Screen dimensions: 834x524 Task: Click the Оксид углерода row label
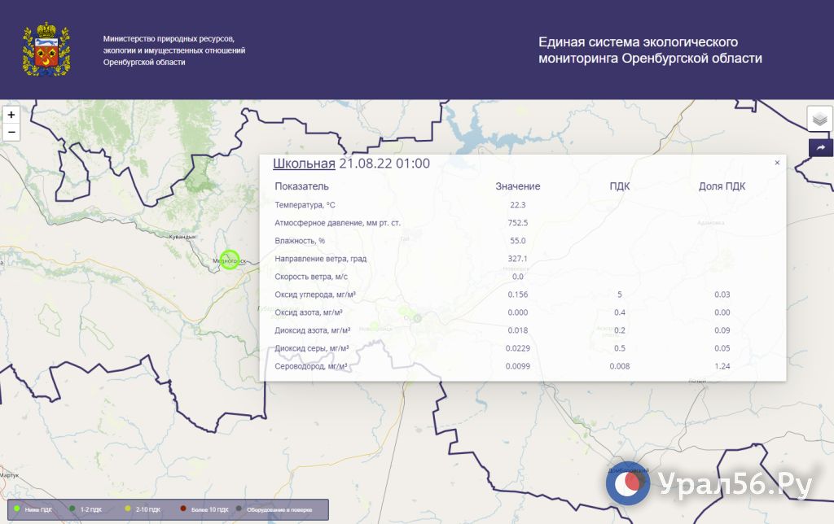tap(316, 295)
